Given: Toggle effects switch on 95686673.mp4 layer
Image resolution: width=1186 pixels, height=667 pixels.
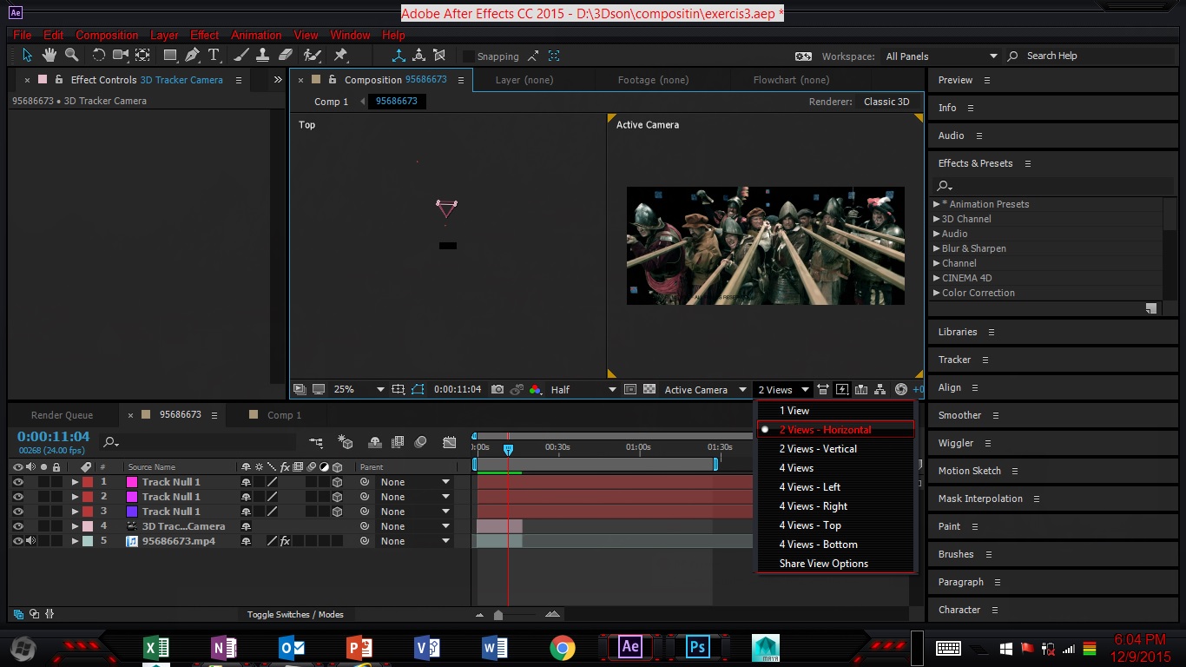Looking at the screenshot, I should 285,541.
